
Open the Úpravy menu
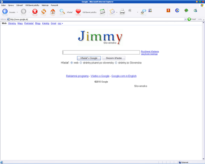(11, 5)
